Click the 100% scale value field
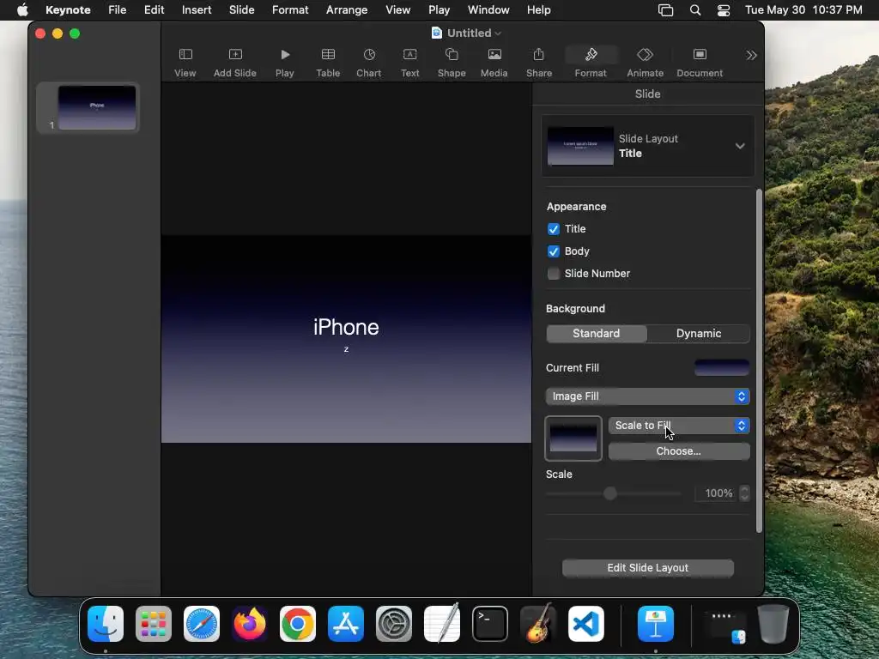The height and width of the screenshot is (659, 879). (717, 493)
